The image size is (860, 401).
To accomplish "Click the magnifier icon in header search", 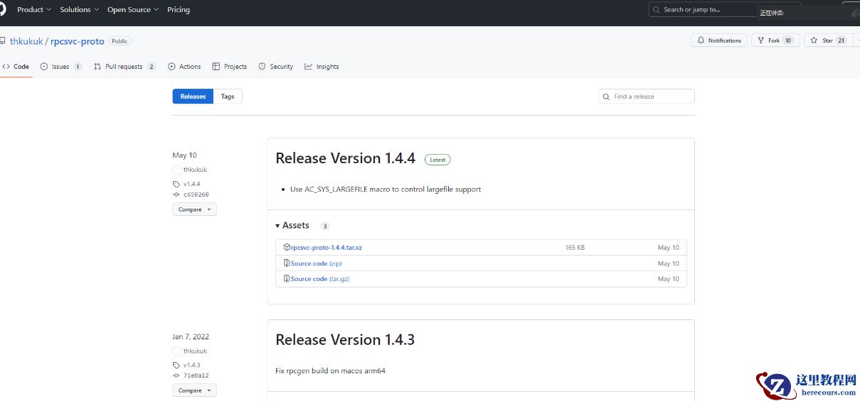I will 656,10.
